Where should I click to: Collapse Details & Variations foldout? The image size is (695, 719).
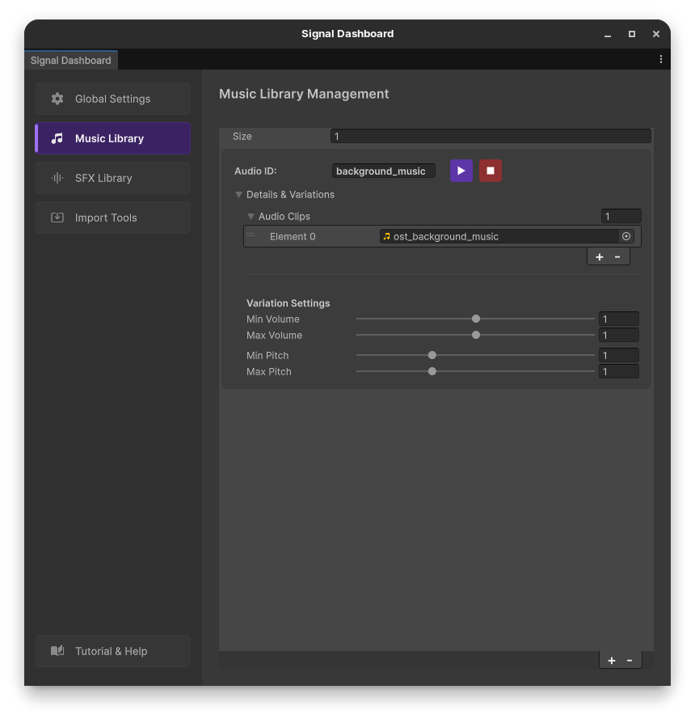click(238, 194)
